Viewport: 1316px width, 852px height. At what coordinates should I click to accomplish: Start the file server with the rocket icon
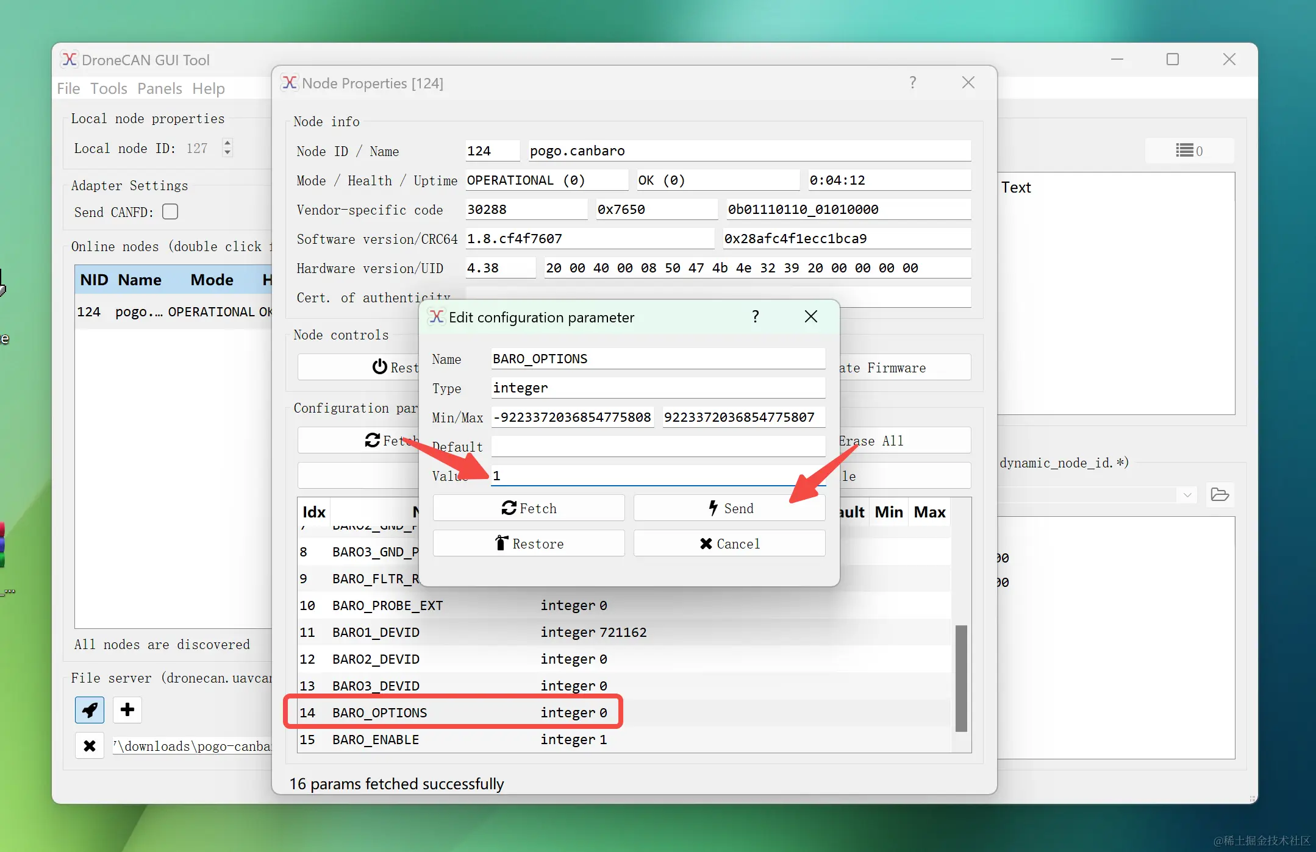(89, 710)
